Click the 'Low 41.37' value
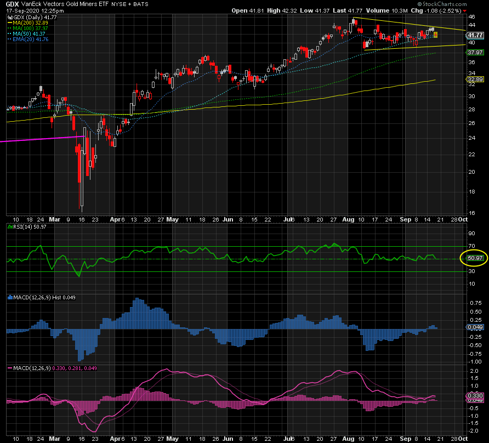The height and width of the screenshot is (443, 489). click(x=315, y=10)
